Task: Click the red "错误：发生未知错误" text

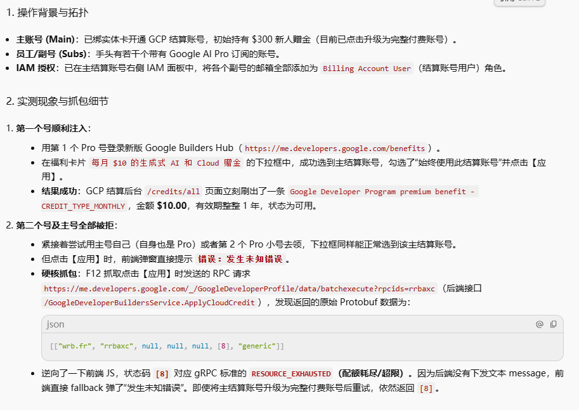Action: point(240,259)
